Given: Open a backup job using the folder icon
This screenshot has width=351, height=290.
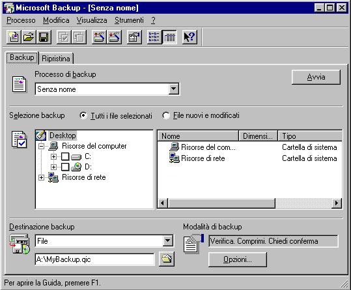Looking at the screenshot, I should tap(29, 37).
